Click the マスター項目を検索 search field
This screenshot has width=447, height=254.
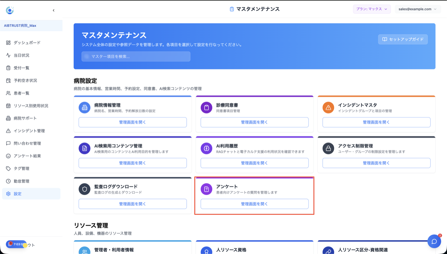pos(136,56)
